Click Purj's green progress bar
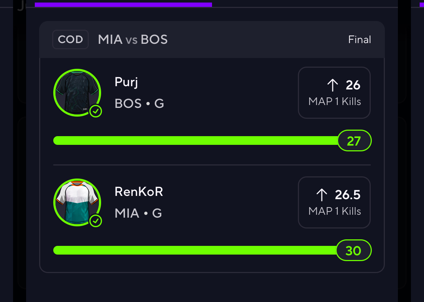This screenshot has width=424, height=302. pyautogui.click(x=196, y=140)
